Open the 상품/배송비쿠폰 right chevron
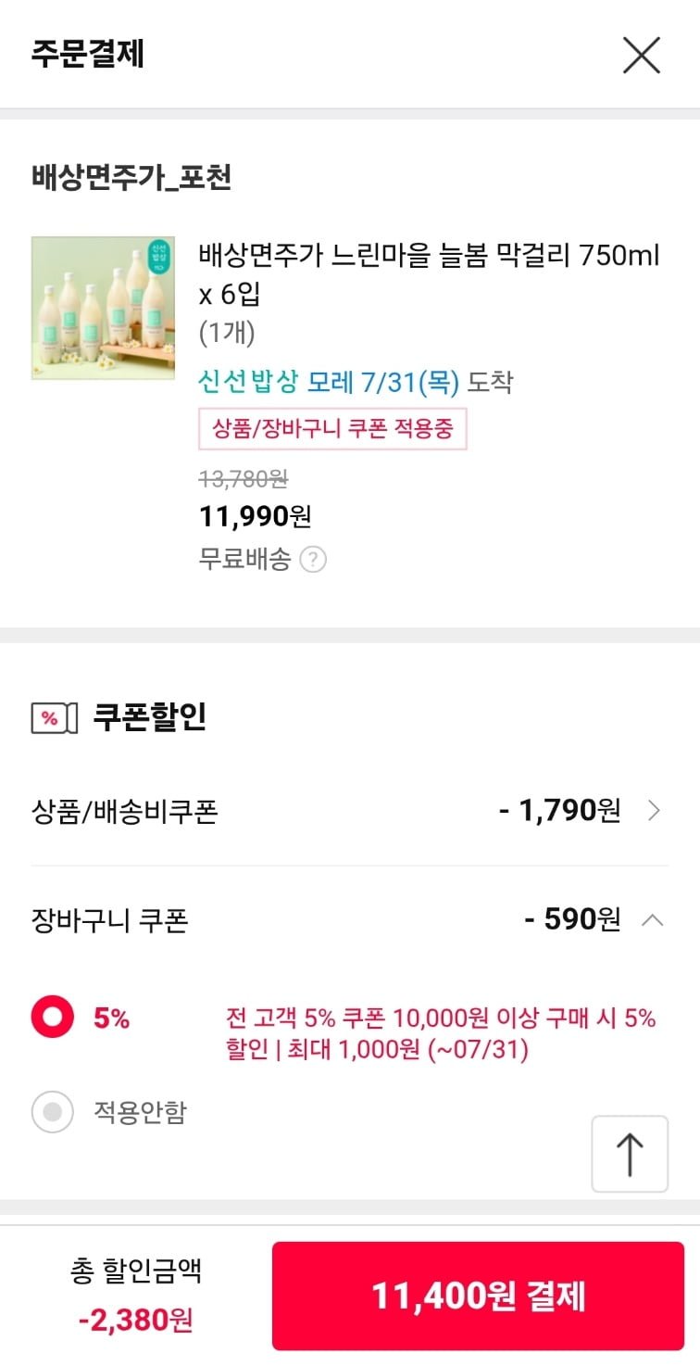Image resolution: width=700 pixels, height=1366 pixels. [x=654, y=812]
